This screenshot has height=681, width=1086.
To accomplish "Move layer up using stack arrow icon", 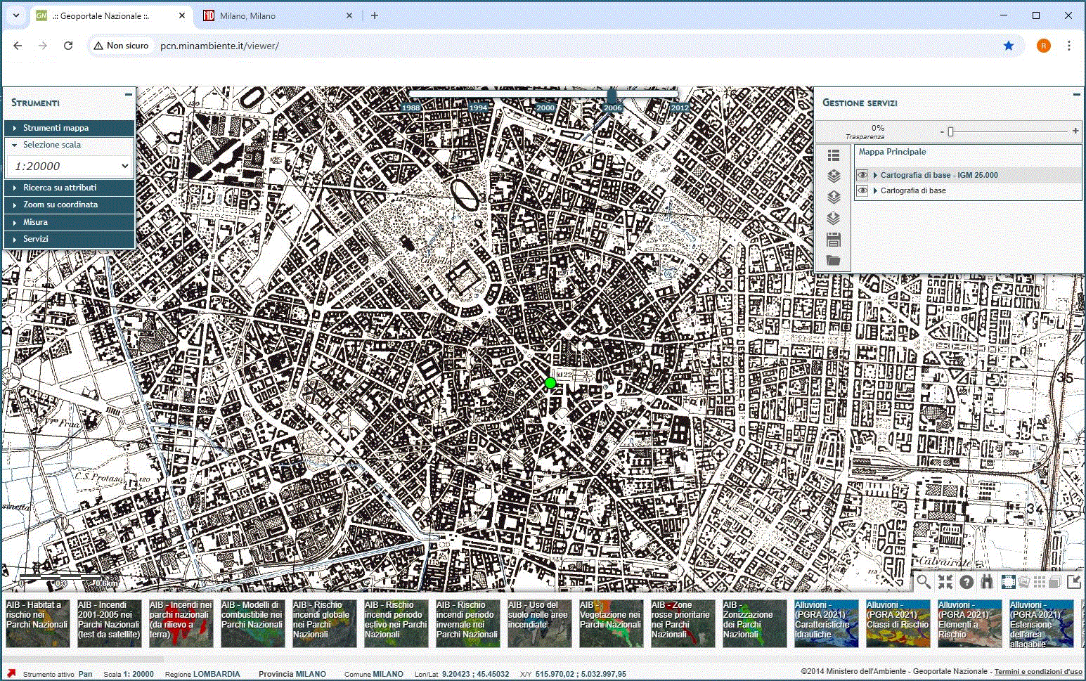I will [834, 197].
